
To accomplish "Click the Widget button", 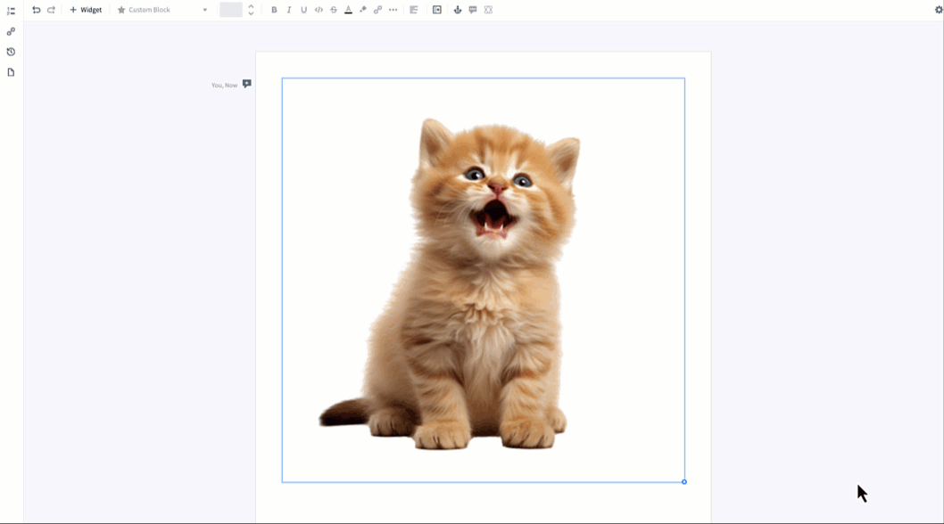I will pyautogui.click(x=85, y=10).
